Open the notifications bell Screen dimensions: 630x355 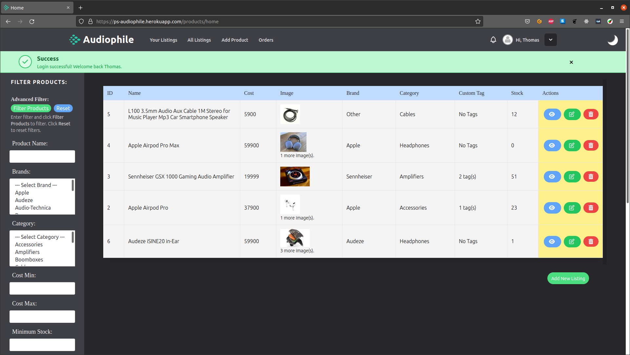point(493,40)
